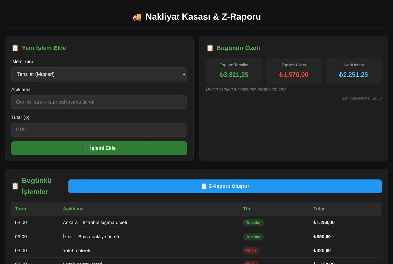Click the Tür column header
The width and height of the screenshot is (393, 264).
247,209
